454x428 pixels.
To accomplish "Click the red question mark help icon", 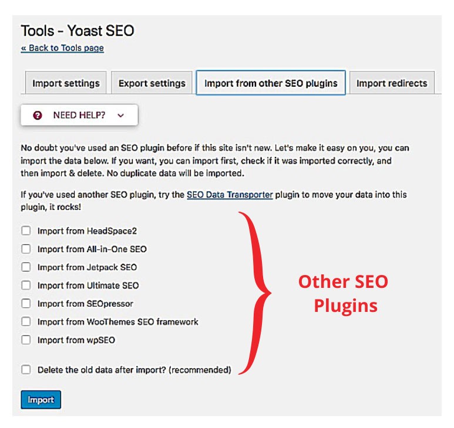I will point(38,116).
